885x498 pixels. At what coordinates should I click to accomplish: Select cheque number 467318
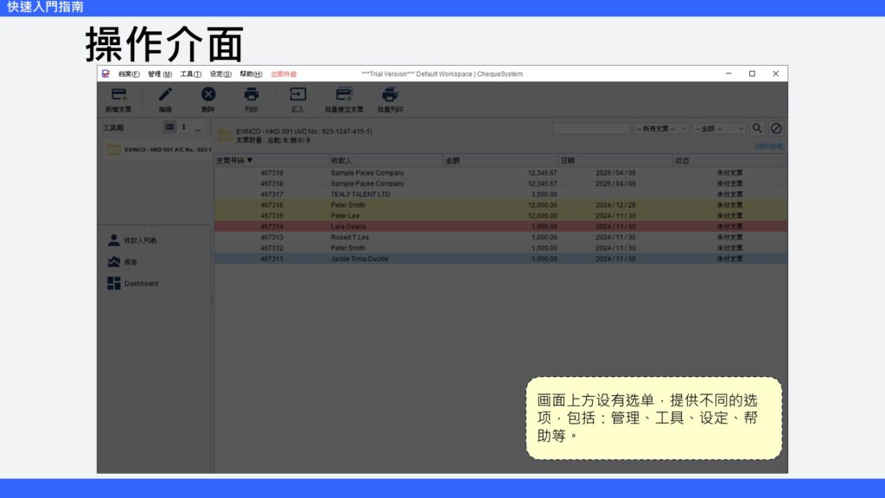click(x=271, y=183)
